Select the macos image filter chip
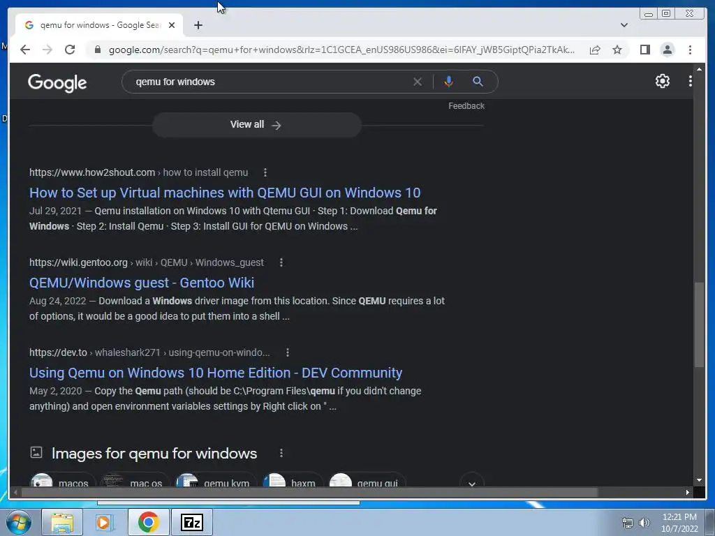The height and width of the screenshot is (536, 715). [x=62, y=479]
